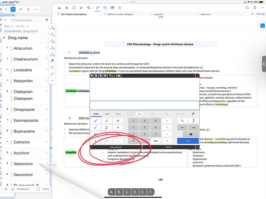
Task: Open calculator settings wrench icon
Action: [193, 114]
